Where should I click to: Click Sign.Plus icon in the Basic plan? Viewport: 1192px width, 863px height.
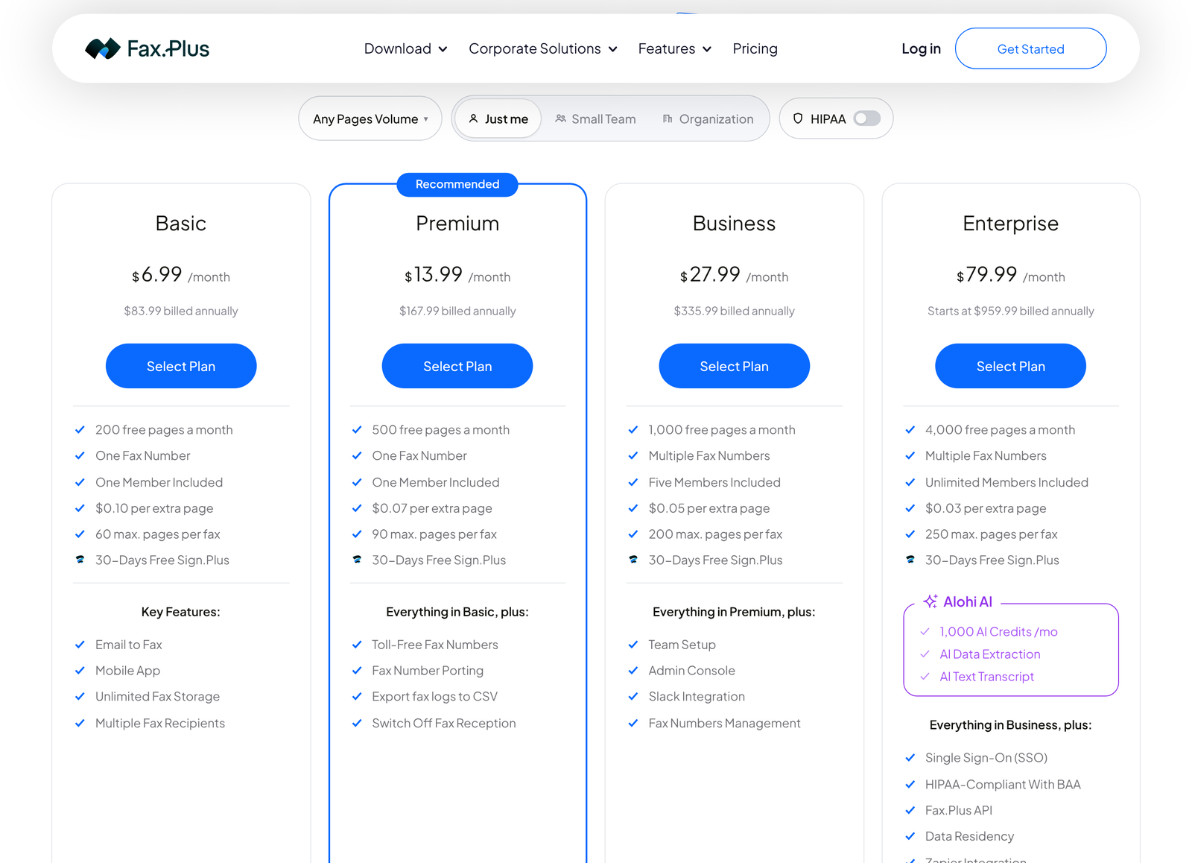(x=80, y=560)
